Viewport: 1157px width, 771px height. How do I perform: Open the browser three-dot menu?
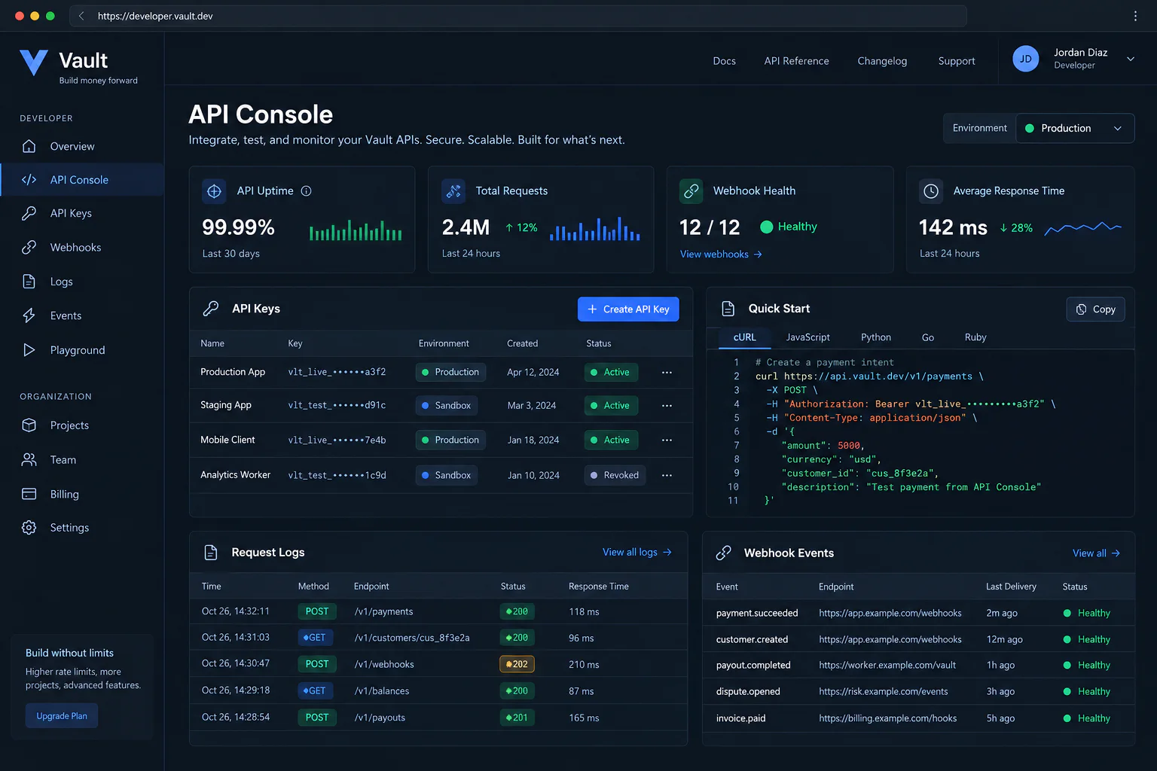[1135, 16]
